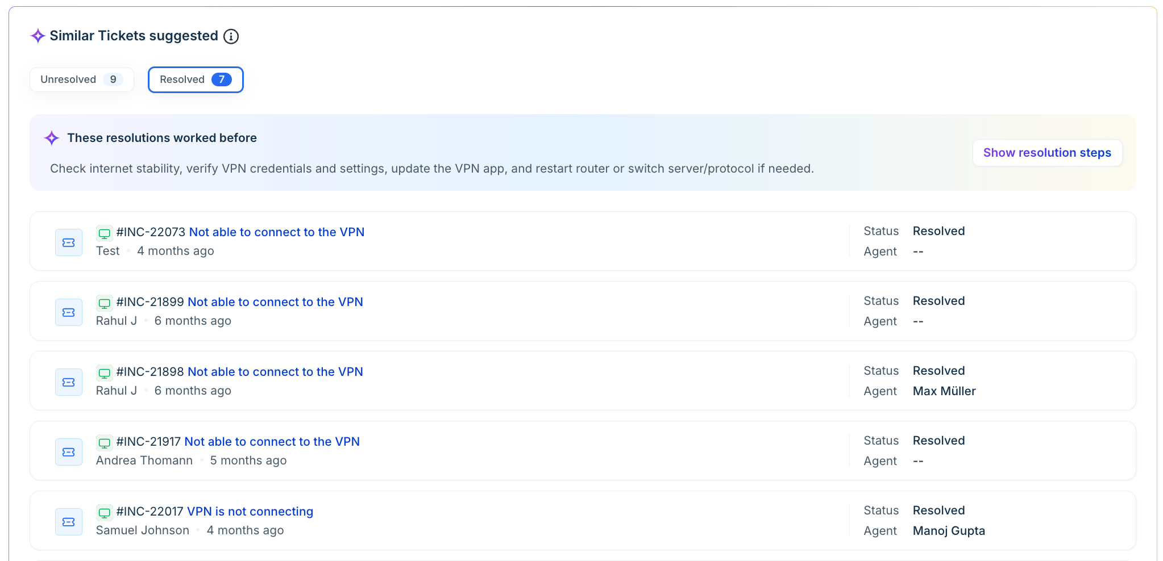Screen dimensions: 1163x561
Task: Click Resolved status of INC-21917
Action: (x=939, y=441)
